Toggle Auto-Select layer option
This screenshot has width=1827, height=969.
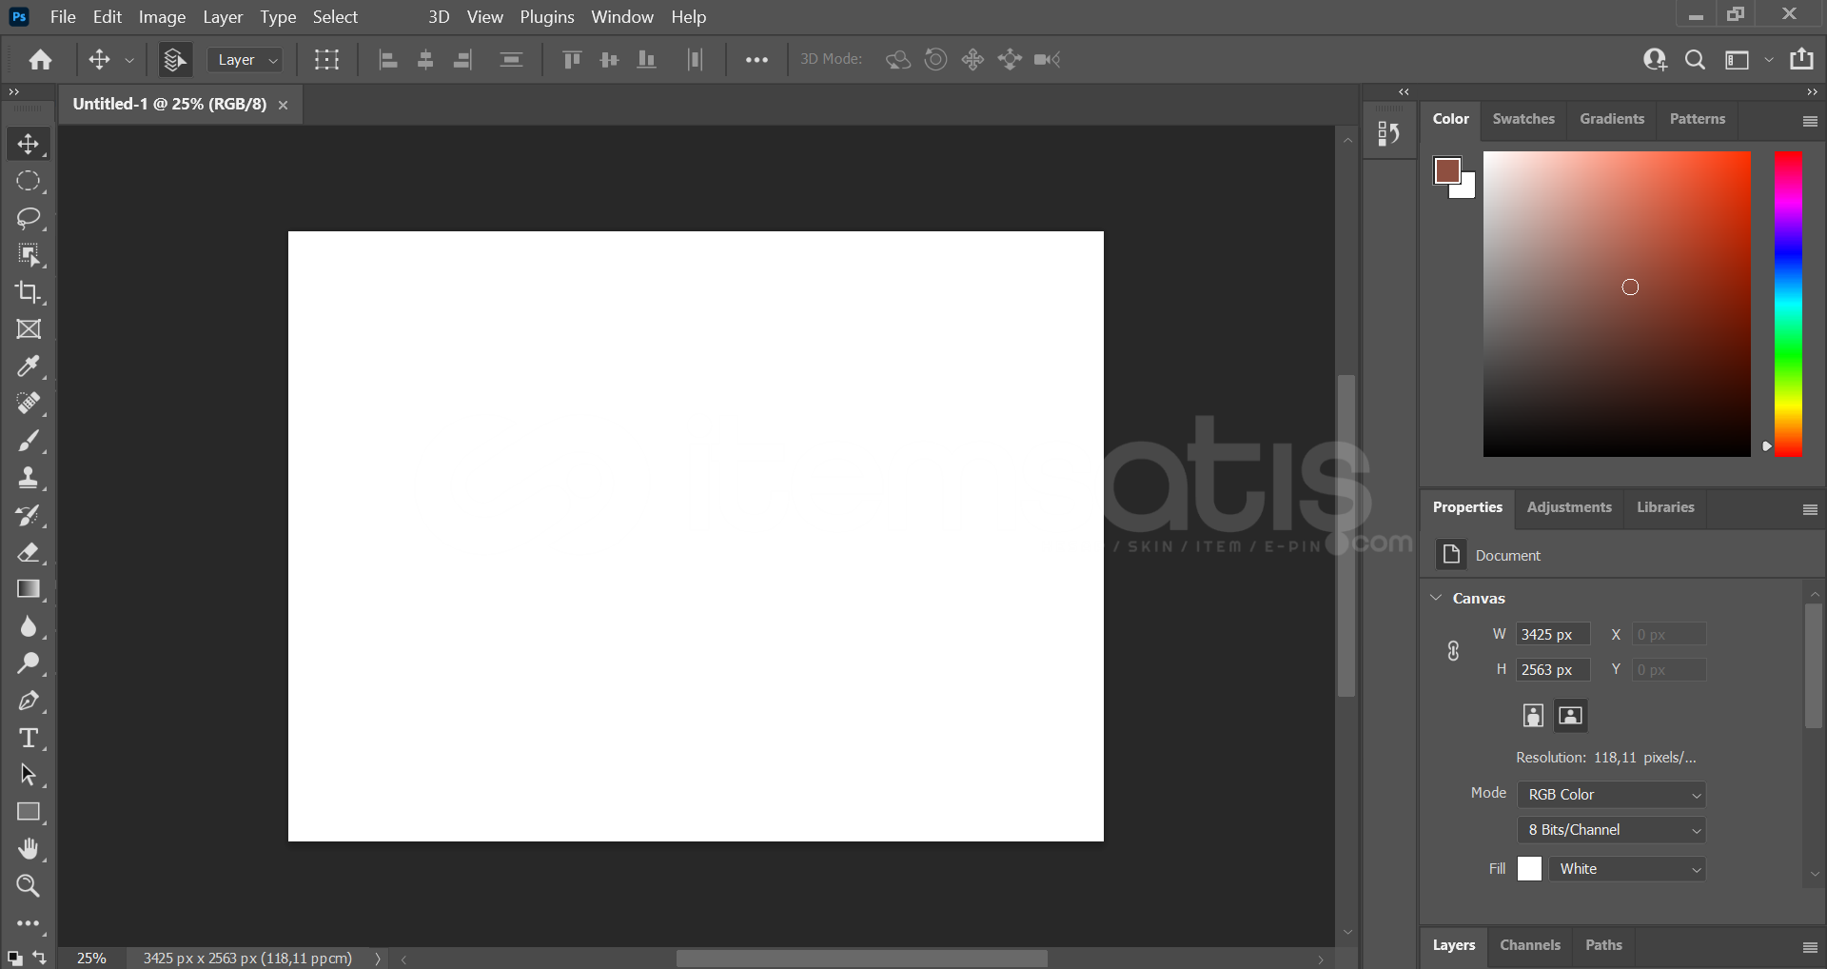click(174, 60)
